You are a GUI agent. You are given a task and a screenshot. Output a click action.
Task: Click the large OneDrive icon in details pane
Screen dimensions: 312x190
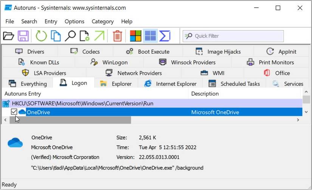point(15,142)
